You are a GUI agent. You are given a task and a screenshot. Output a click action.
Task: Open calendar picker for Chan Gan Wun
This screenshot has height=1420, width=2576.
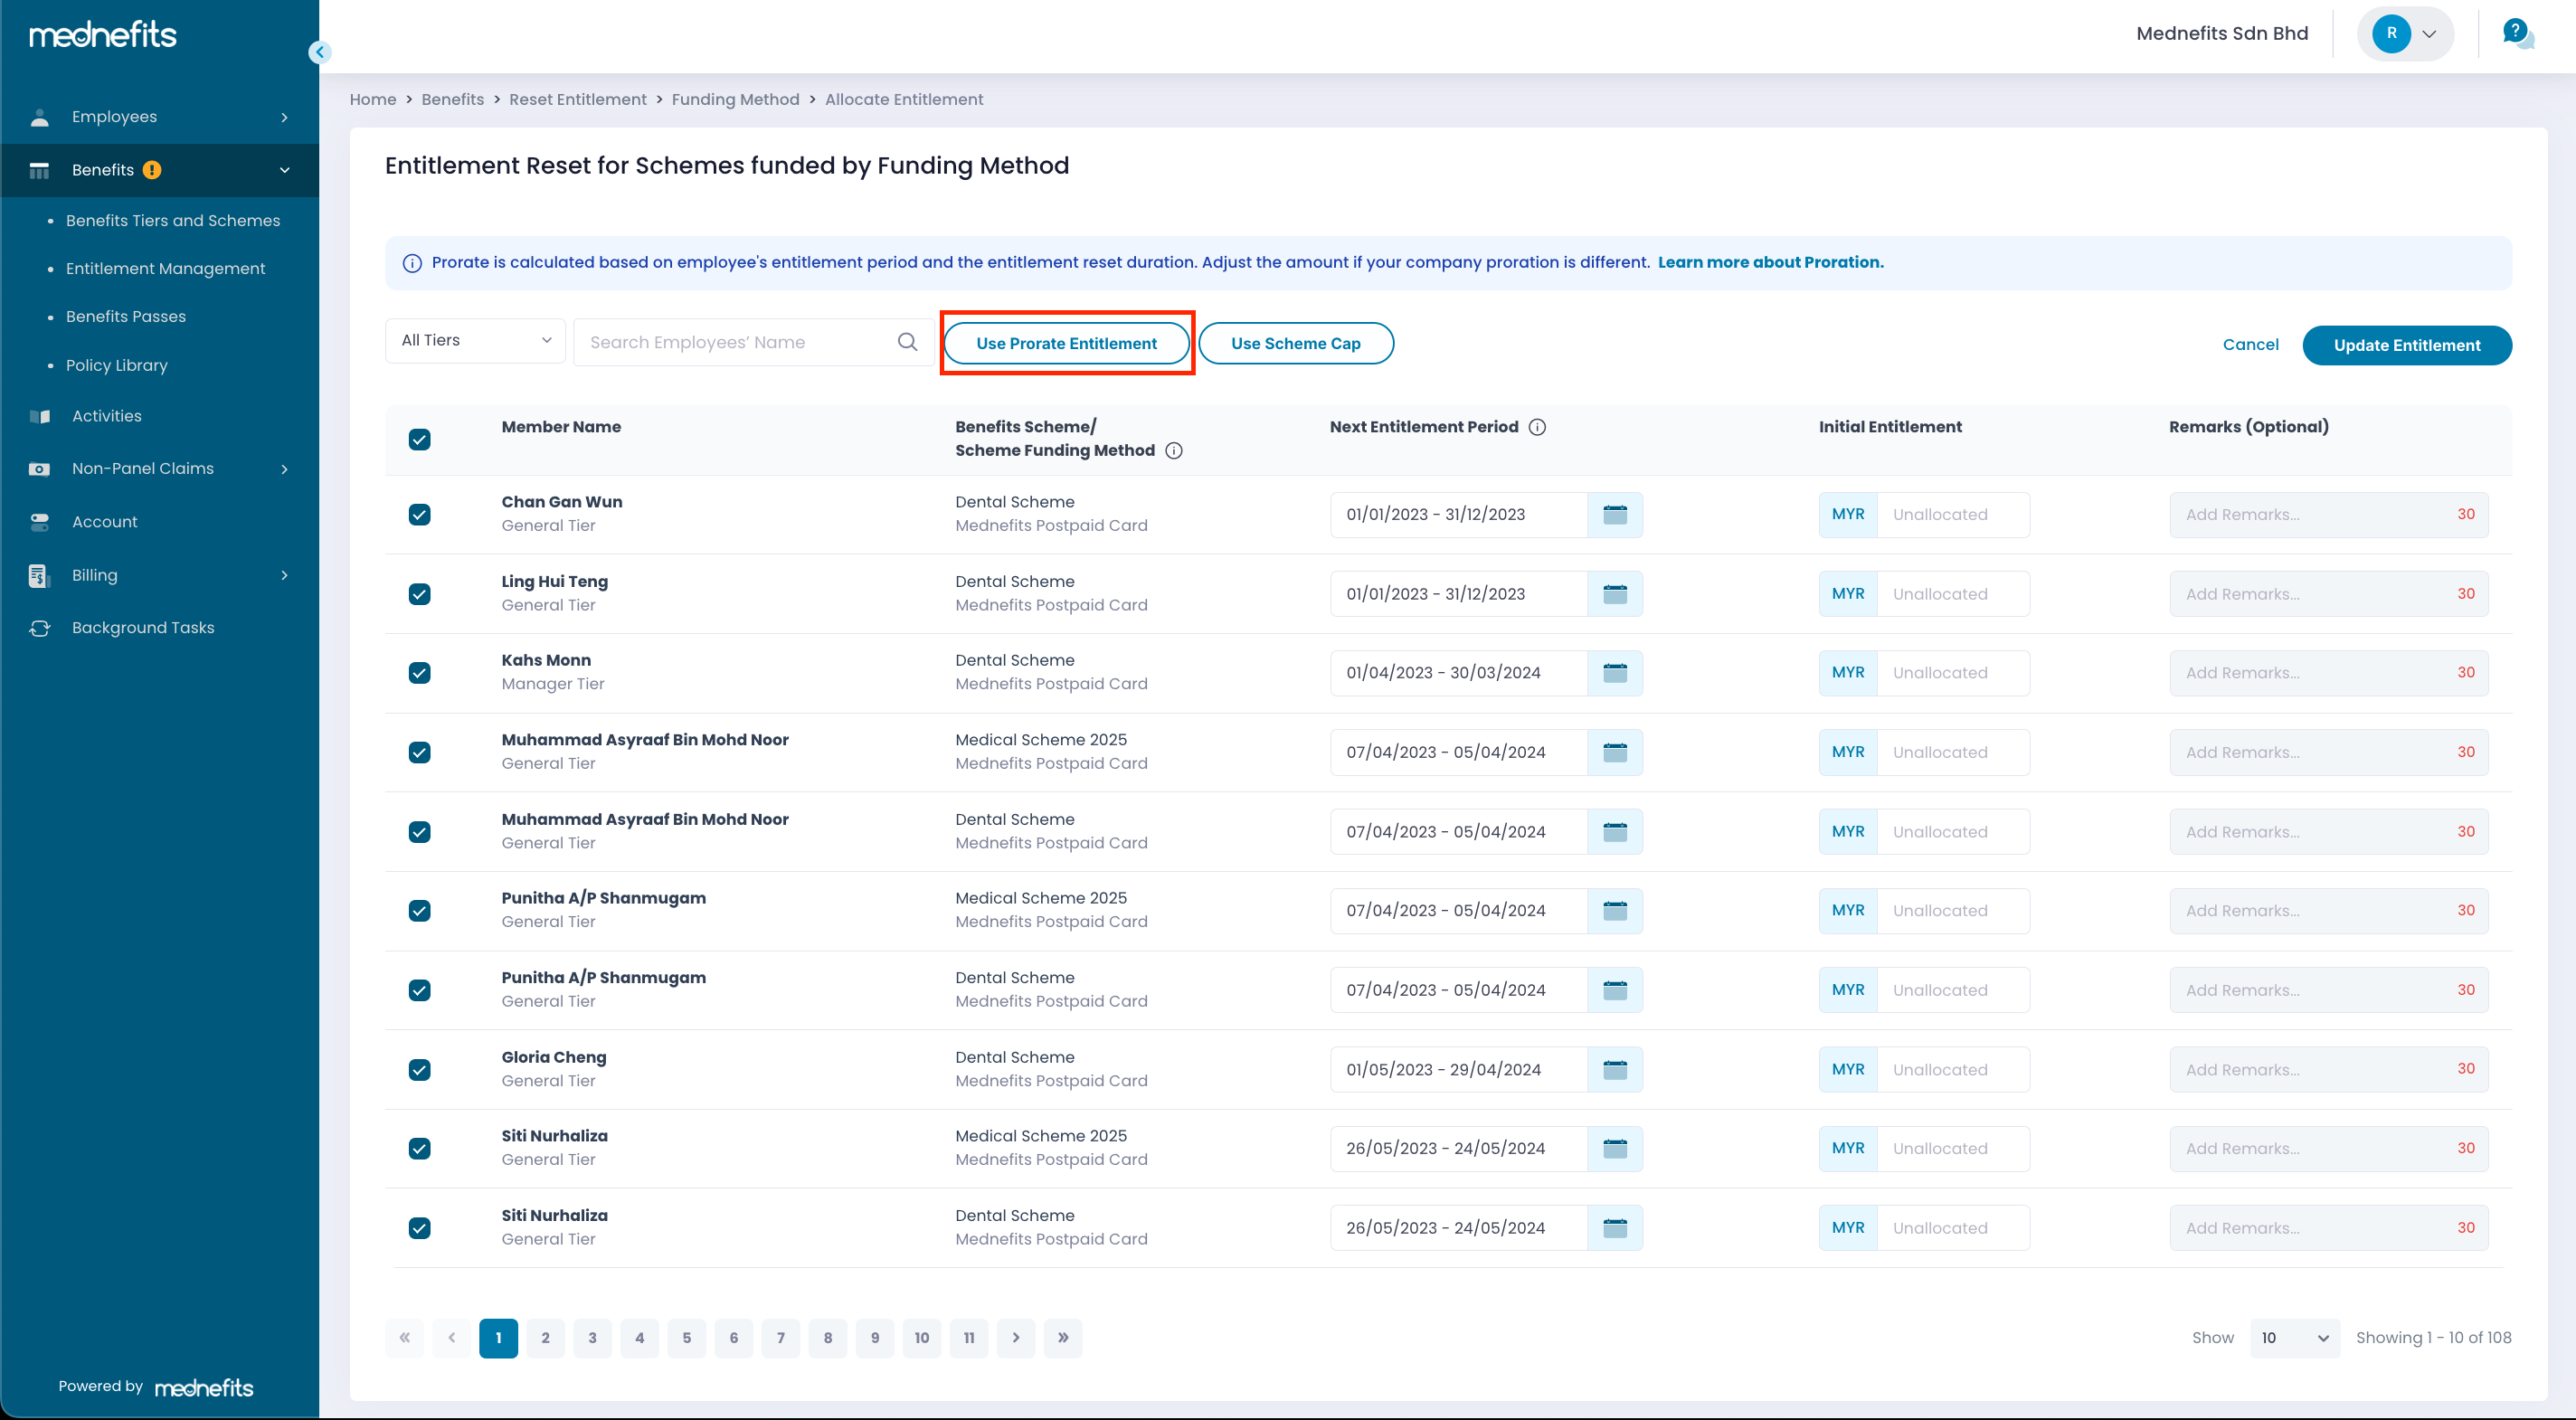[1614, 515]
